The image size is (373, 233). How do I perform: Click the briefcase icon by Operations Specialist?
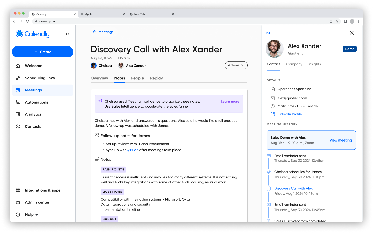(x=273, y=89)
